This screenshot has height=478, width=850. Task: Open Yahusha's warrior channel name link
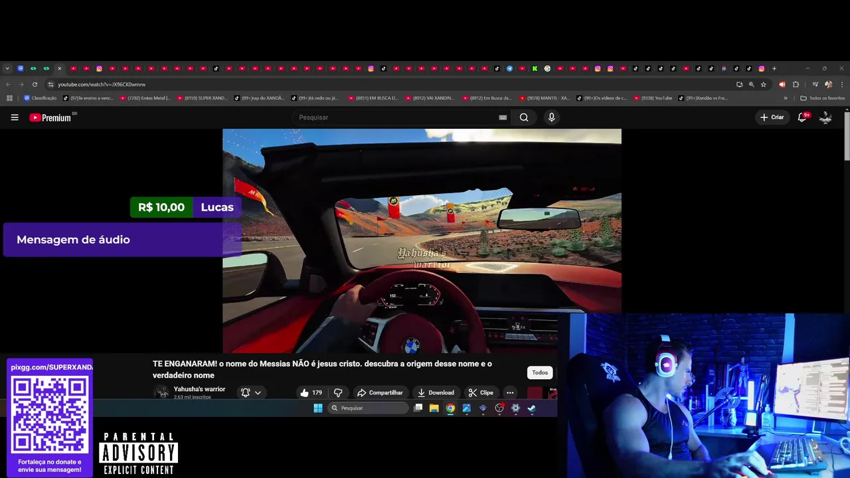click(199, 389)
